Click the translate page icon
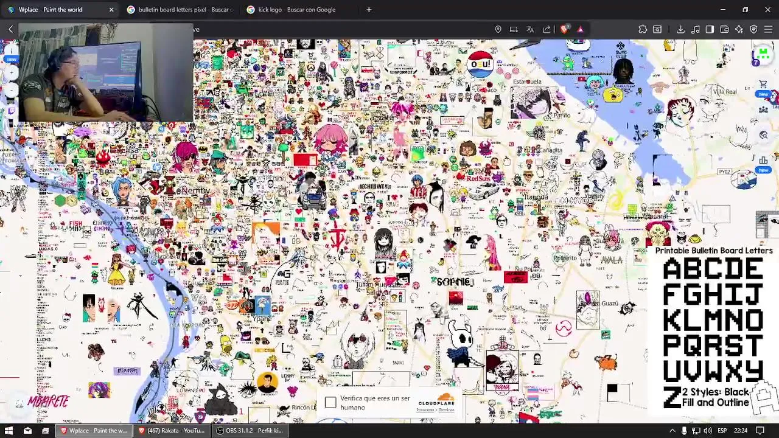This screenshot has width=779, height=438. [x=530, y=29]
